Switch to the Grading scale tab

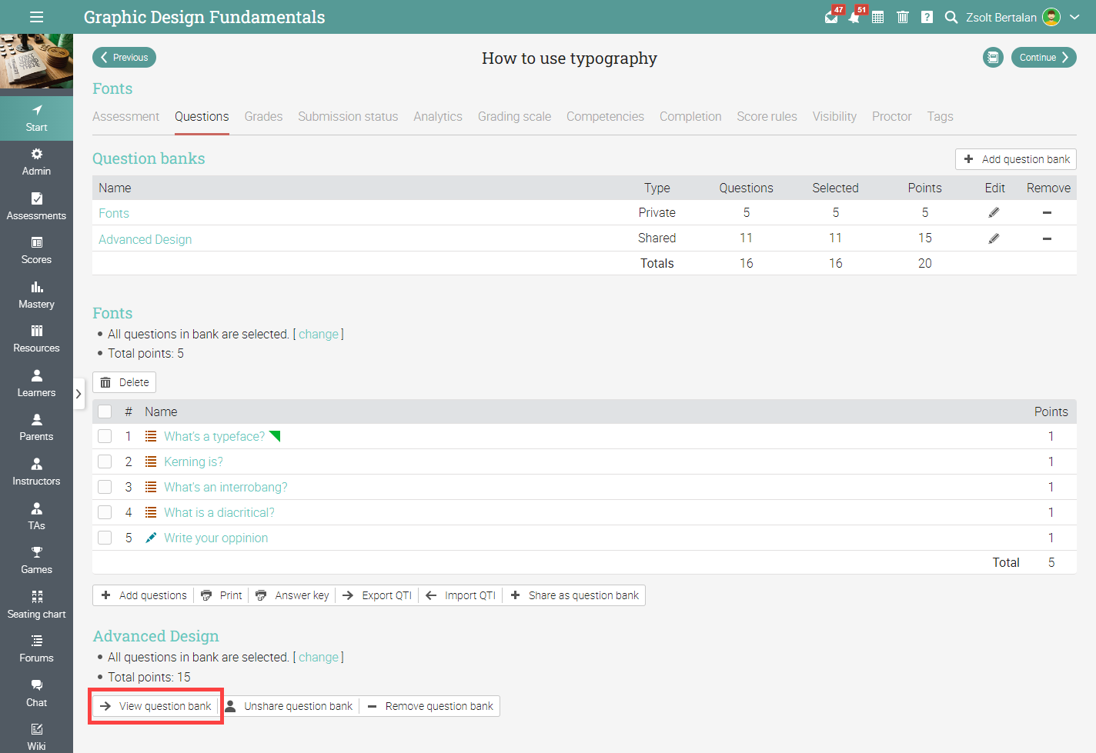tap(514, 116)
